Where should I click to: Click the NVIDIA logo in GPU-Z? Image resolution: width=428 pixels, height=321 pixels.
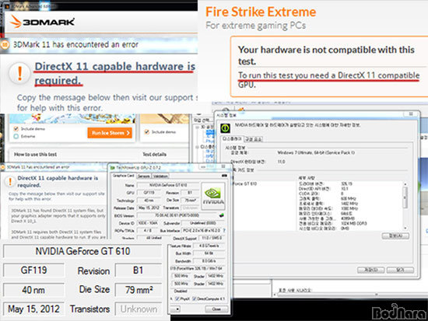(x=213, y=196)
